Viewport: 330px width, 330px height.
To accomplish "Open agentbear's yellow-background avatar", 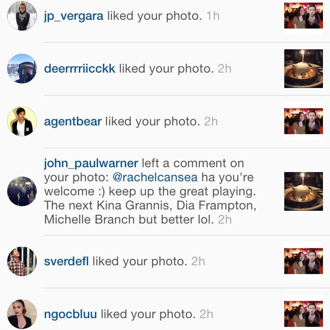I will pos(22,121).
